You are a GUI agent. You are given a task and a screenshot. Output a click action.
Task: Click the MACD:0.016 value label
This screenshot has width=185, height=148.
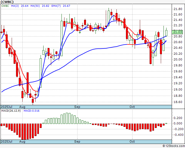pos(32,111)
